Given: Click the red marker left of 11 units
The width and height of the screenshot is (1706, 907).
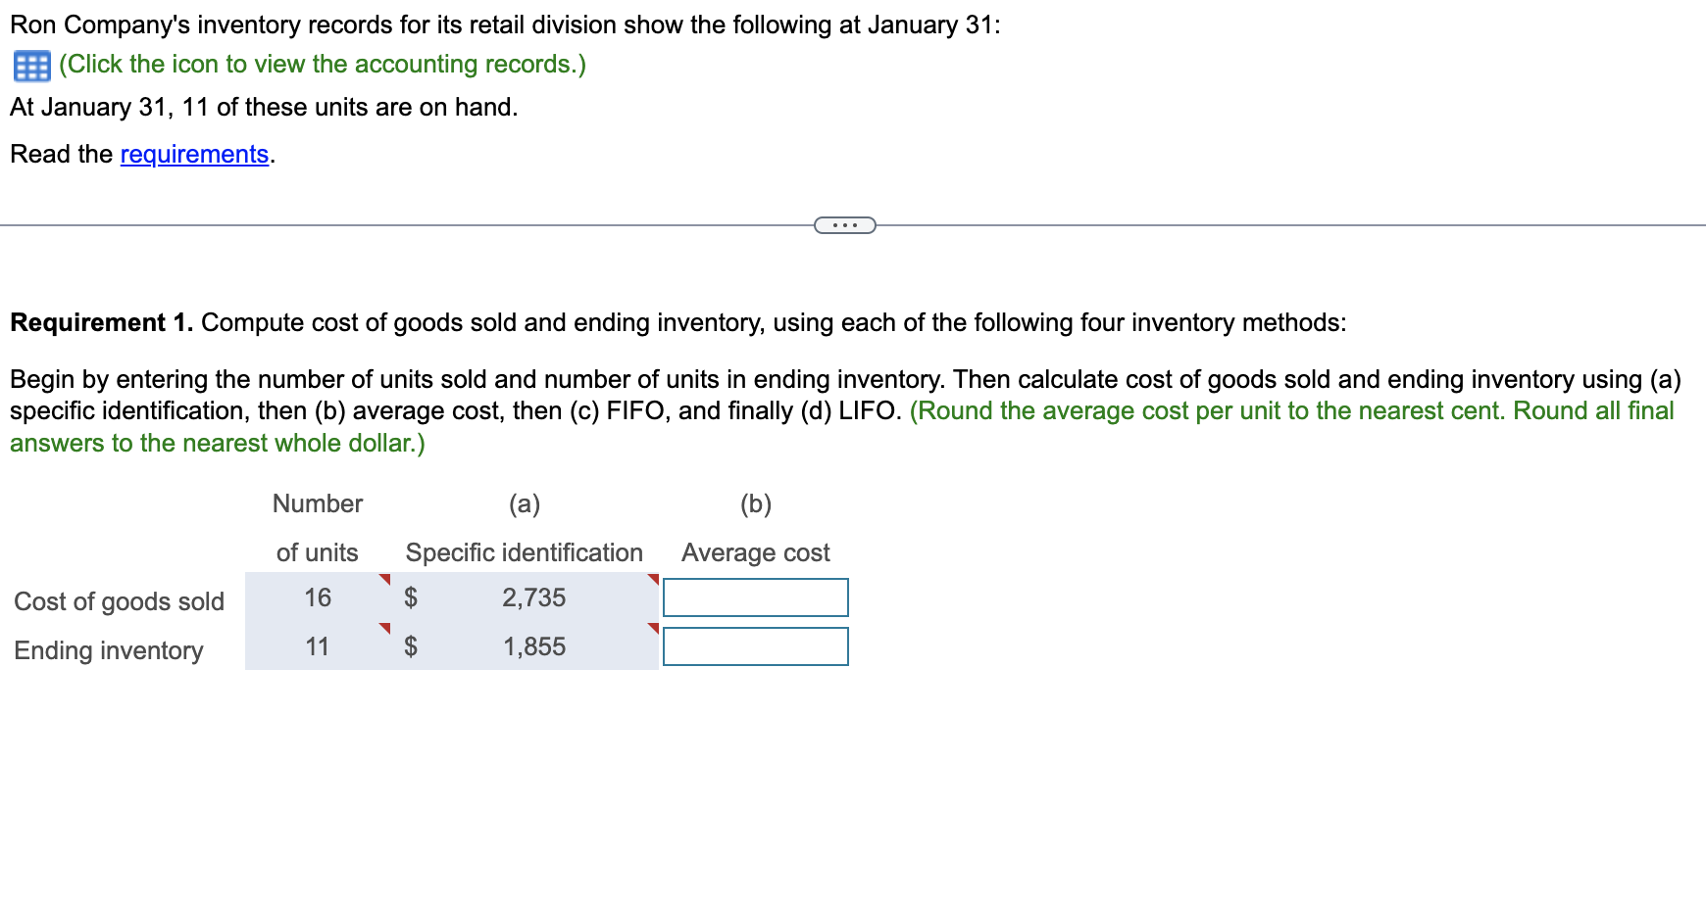Looking at the screenshot, I should coord(386,628).
